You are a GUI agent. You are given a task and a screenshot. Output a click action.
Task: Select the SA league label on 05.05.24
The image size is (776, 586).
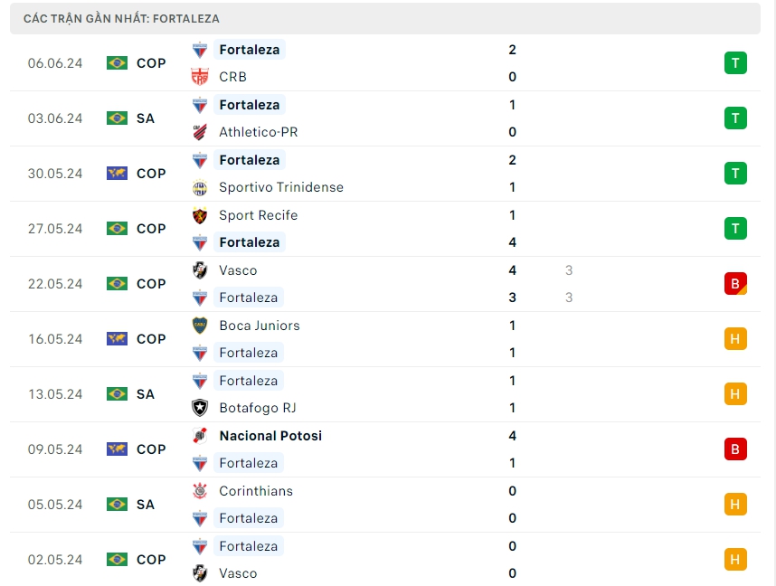pyautogui.click(x=146, y=505)
